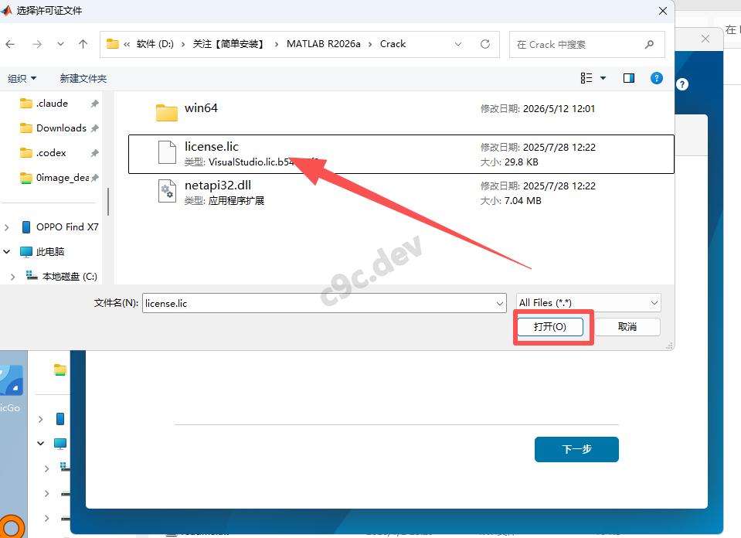Image resolution: width=741 pixels, height=538 pixels.
Task: Jump to 软件 (D:) in the breadcrumb
Action: click(155, 44)
